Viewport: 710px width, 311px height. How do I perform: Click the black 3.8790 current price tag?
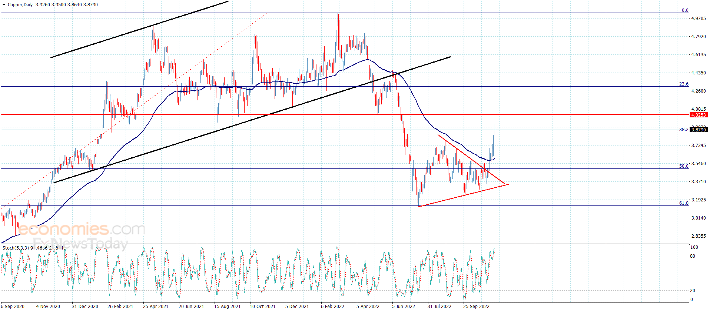(x=699, y=130)
